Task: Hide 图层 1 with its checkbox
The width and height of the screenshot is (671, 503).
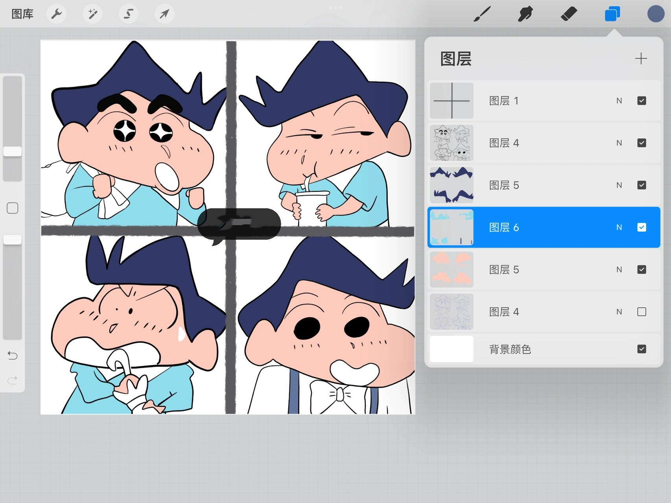Action: pyautogui.click(x=642, y=101)
